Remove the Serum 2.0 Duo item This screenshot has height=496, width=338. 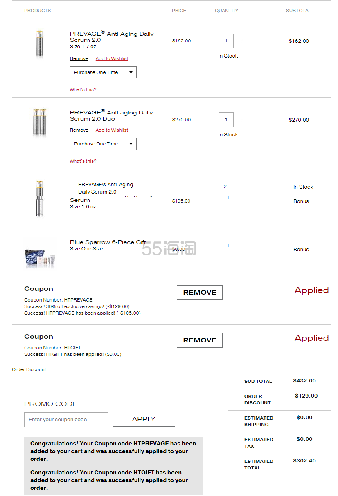pyautogui.click(x=79, y=130)
